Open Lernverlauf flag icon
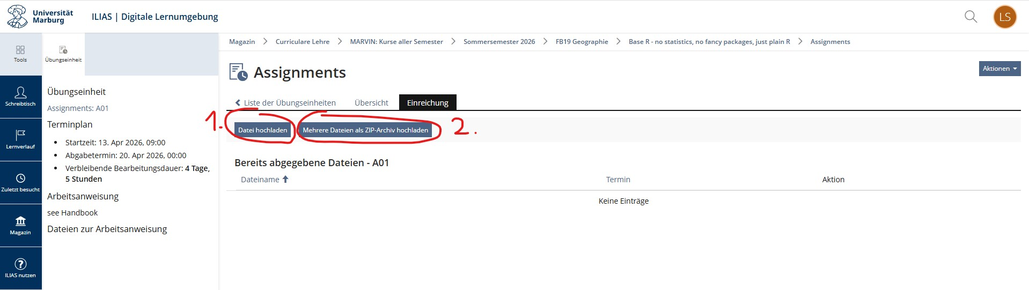The width and height of the screenshot is (1029, 290). pyautogui.click(x=20, y=139)
